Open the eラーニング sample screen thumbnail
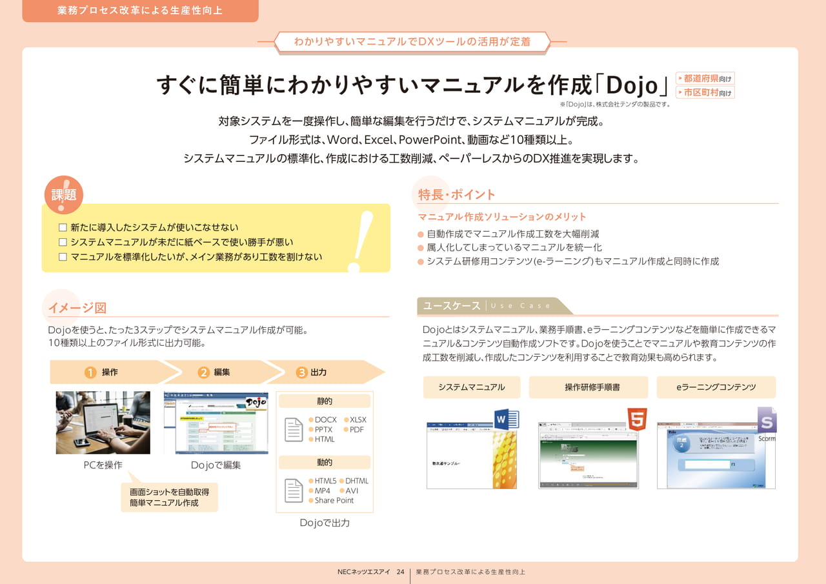The width and height of the screenshot is (826, 584). click(716, 456)
